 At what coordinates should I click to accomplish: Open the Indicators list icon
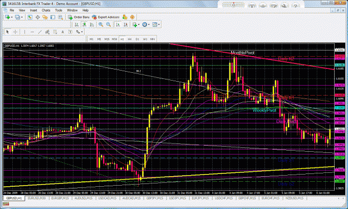135,24
